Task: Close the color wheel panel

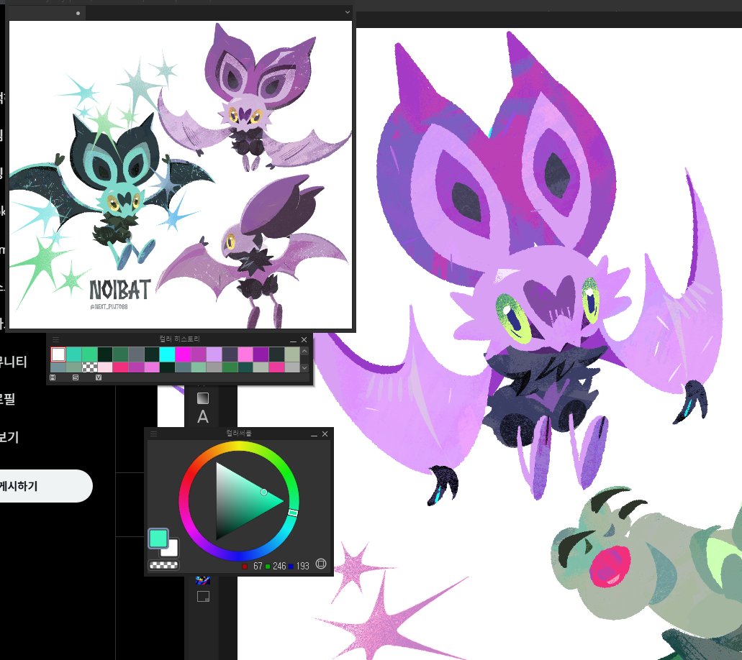Action: coord(325,434)
